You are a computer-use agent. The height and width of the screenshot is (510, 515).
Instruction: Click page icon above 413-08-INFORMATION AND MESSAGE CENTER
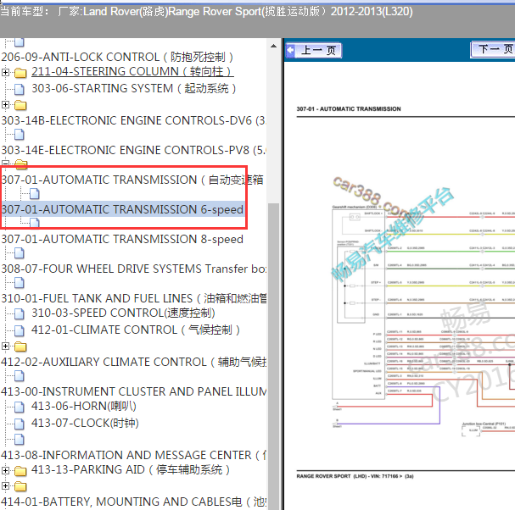pos(20,439)
